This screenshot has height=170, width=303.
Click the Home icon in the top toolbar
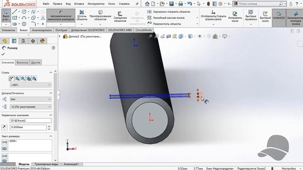pyautogui.click(x=147, y=4)
